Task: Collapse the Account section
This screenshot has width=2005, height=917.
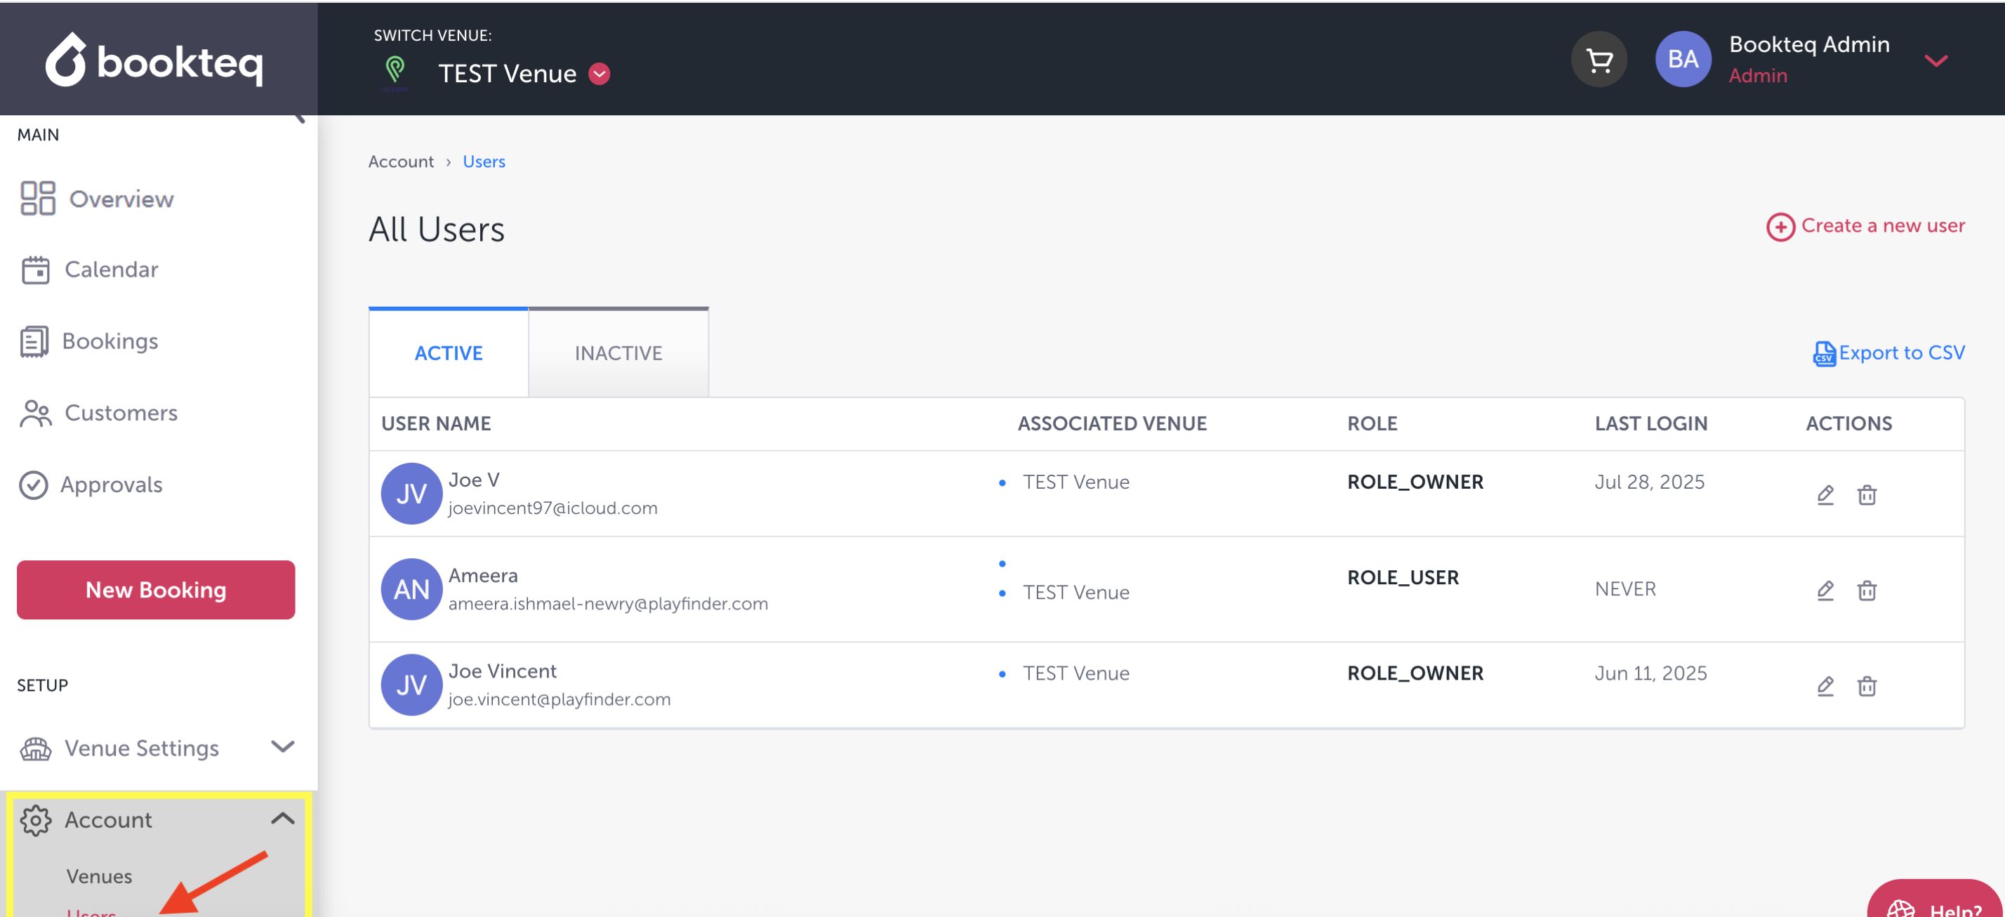Action: coord(282,818)
